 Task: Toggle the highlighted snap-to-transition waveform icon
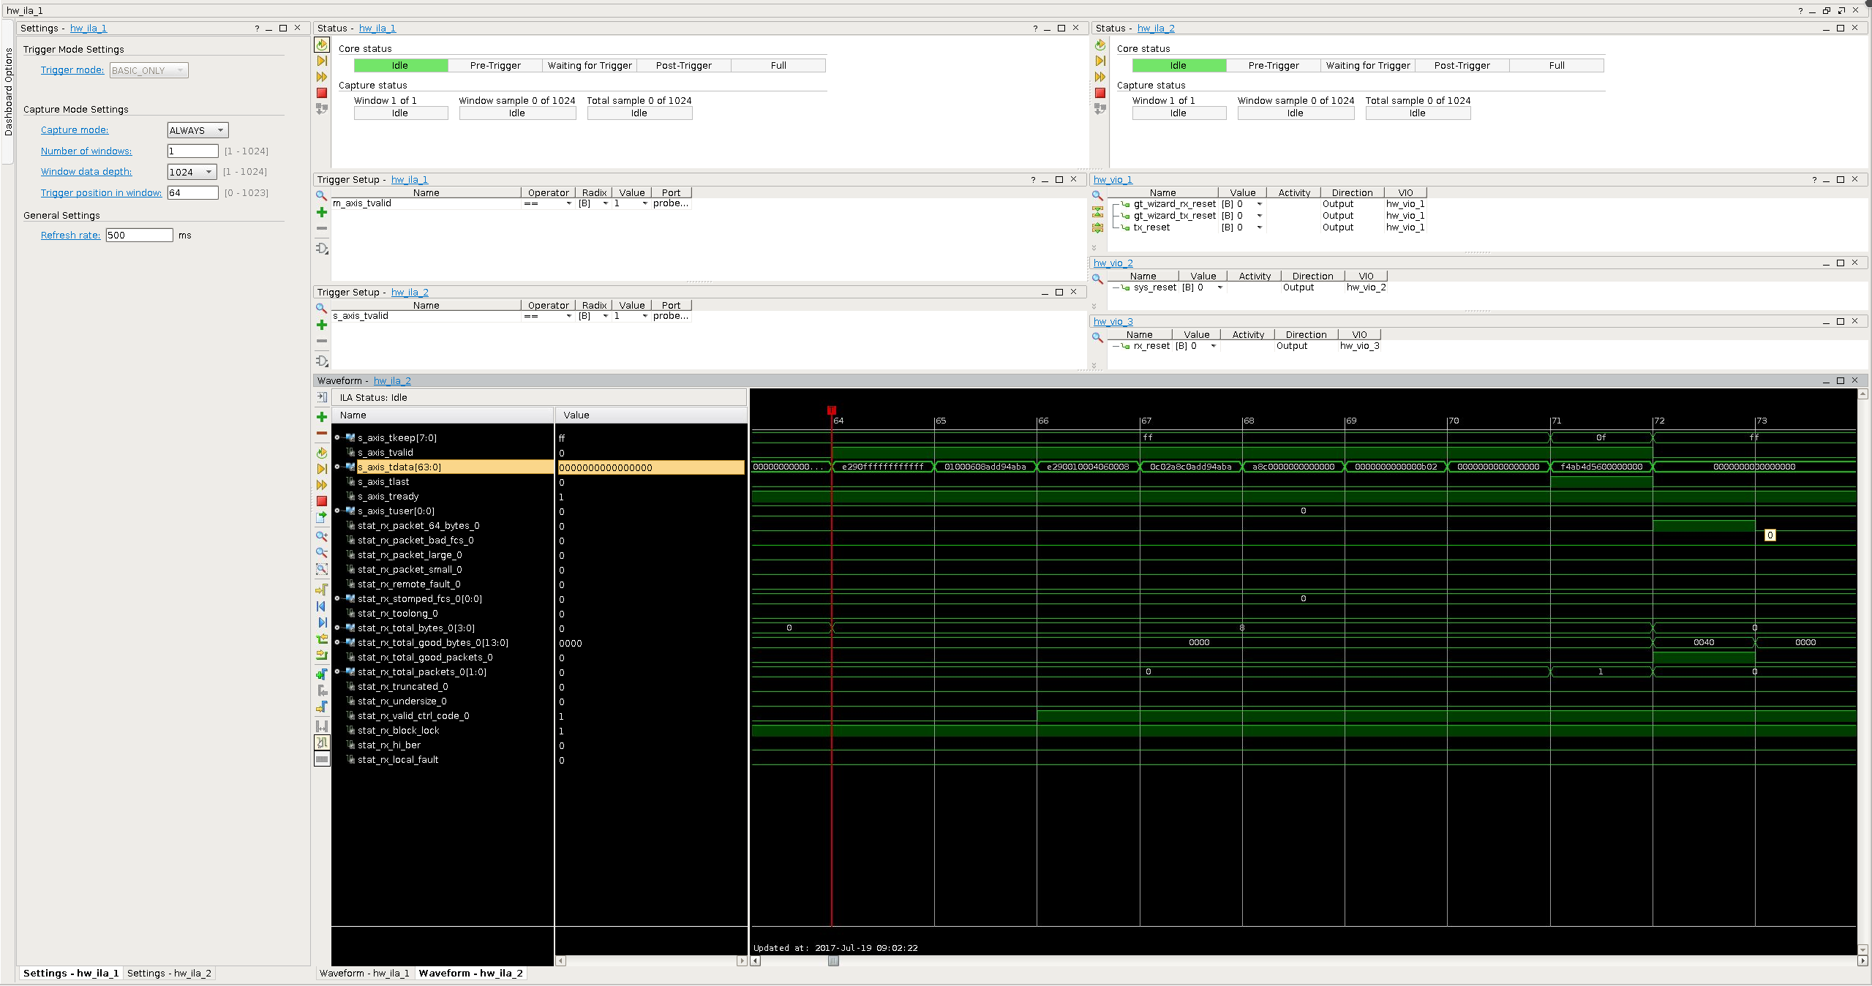tap(321, 742)
